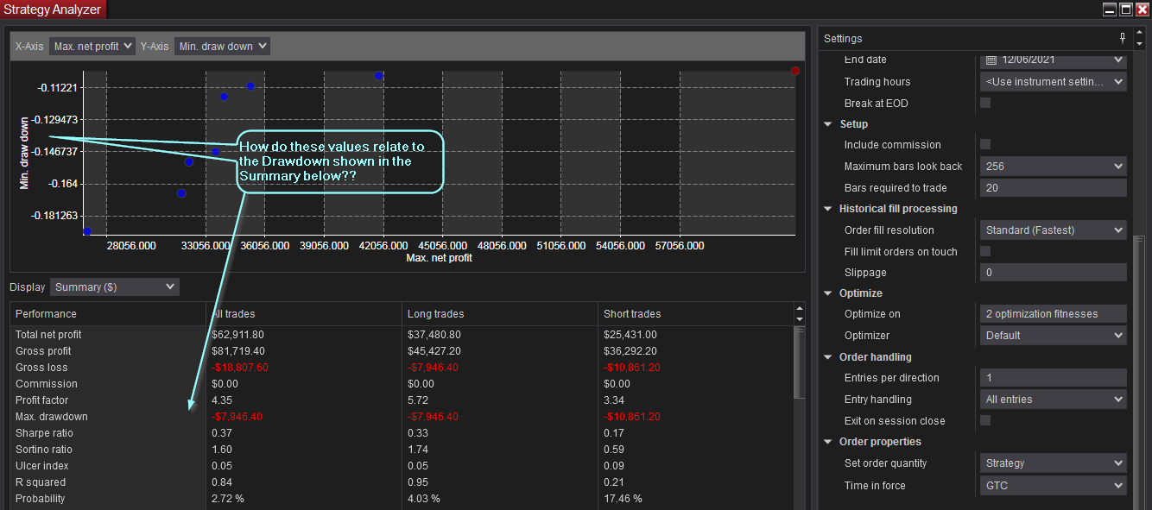The image size is (1152, 510).
Task: Collapse the Order handling section
Action: click(x=827, y=356)
